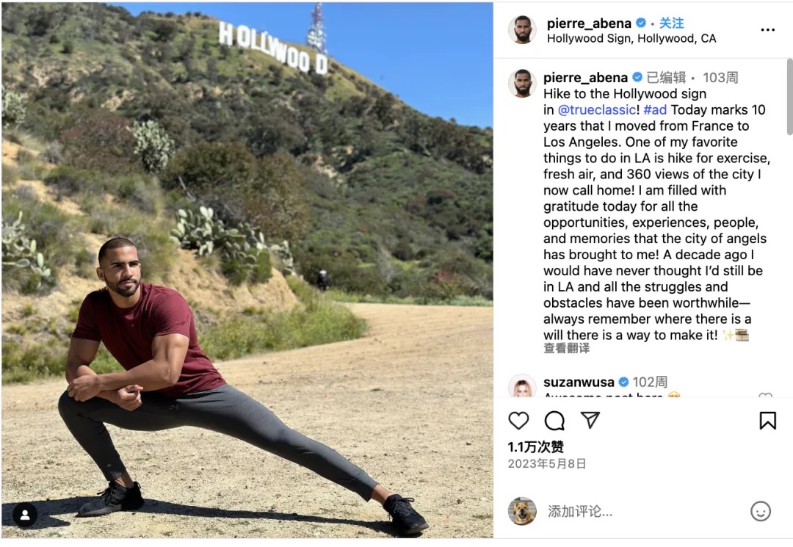Image resolution: width=793 pixels, height=547 pixels.
Task: Click the comments panel scrollbar
Action: [x=789, y=96]
